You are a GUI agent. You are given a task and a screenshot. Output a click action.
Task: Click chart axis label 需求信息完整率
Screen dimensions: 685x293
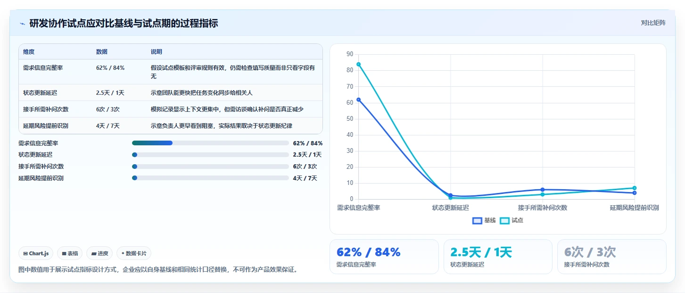359,208
